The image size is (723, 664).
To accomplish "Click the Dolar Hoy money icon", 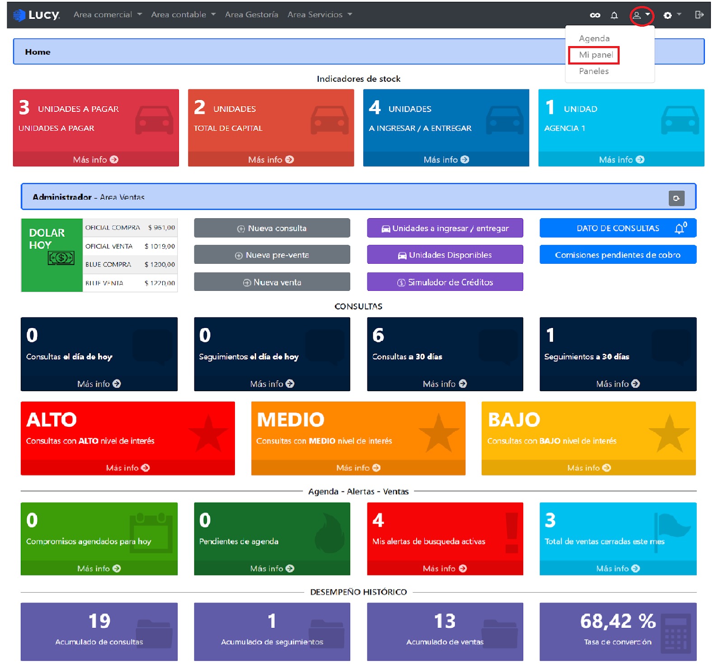I will [x=61, y=258].
